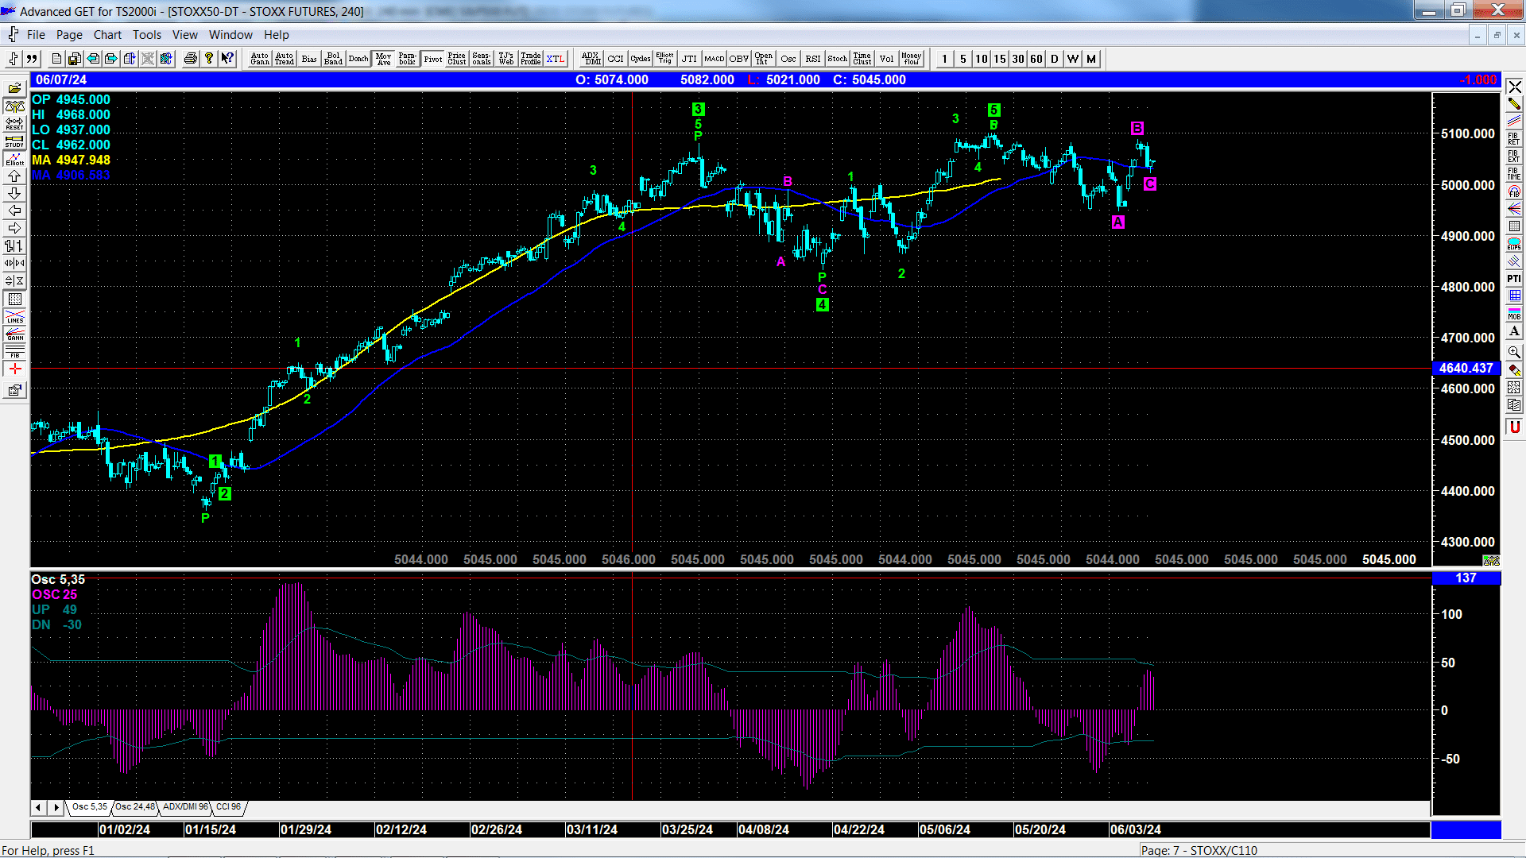Open the STUDY tool icon

[x=14, y=141]
